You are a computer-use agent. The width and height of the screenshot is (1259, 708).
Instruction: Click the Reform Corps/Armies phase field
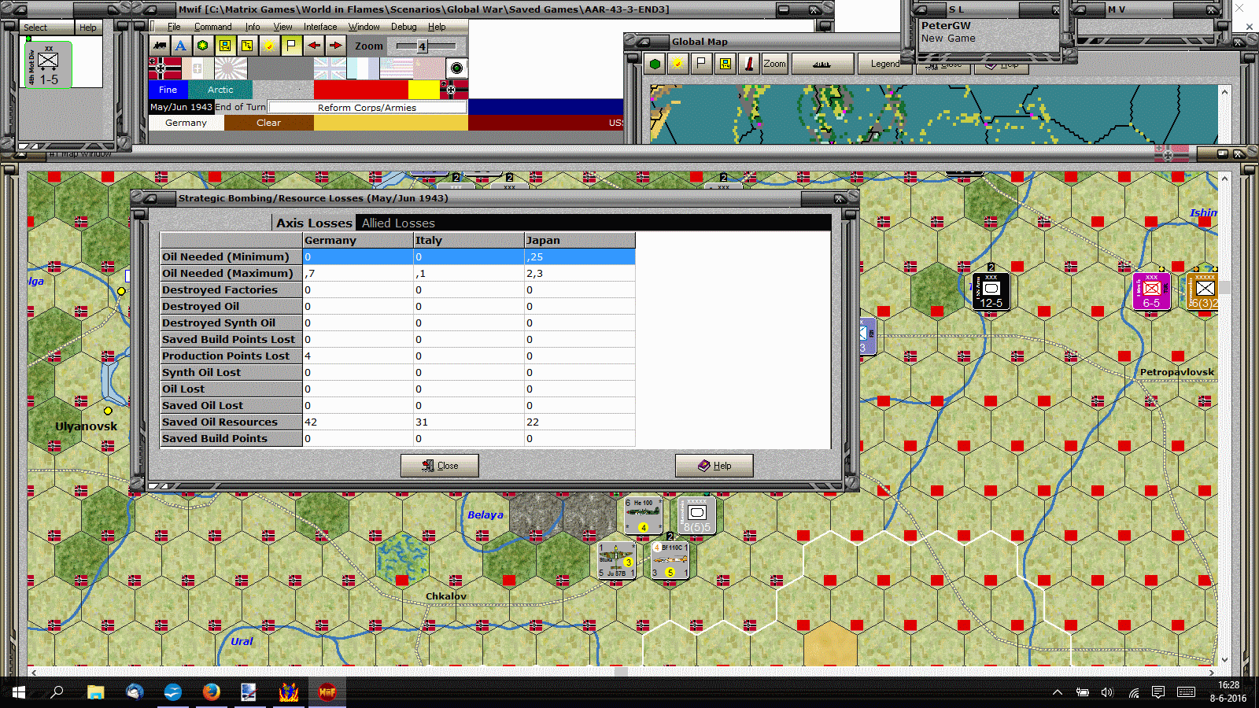point(367,107)
